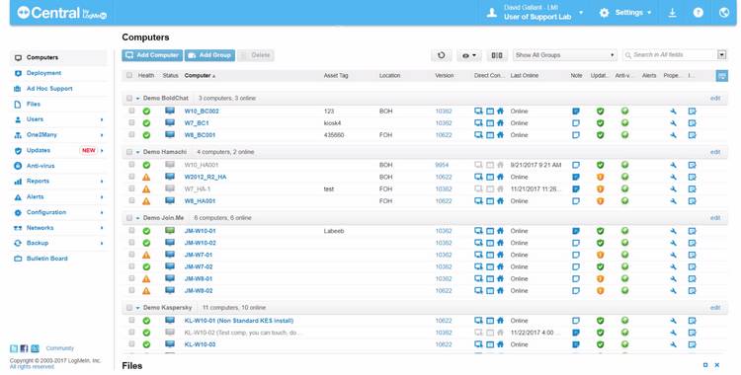This screenshot has width=741, height=375.
Task: Click the globe language icon
Action: click(724, 13)
